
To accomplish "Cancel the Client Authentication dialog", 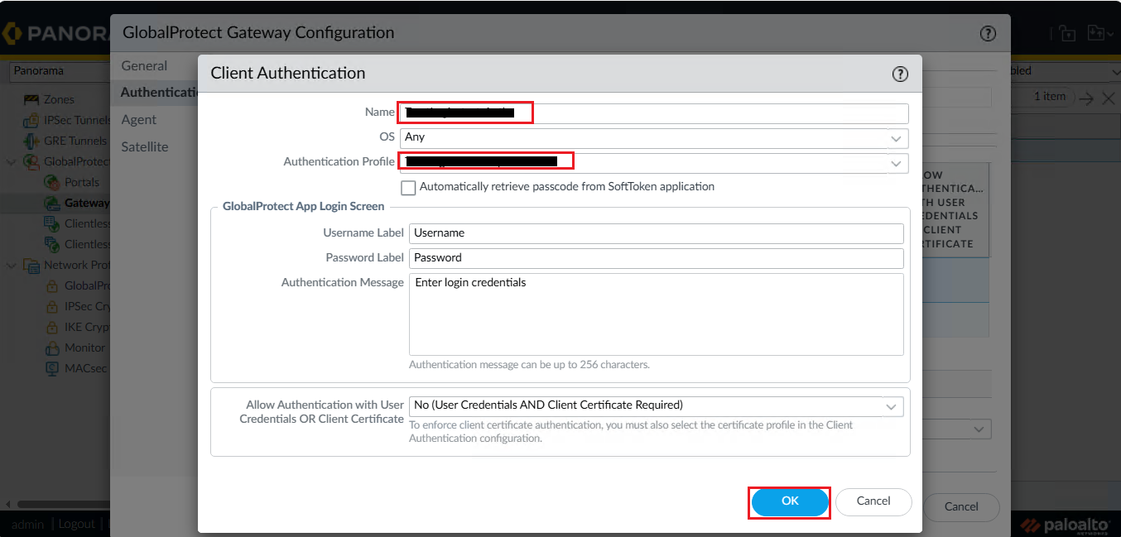I will 873,501.
